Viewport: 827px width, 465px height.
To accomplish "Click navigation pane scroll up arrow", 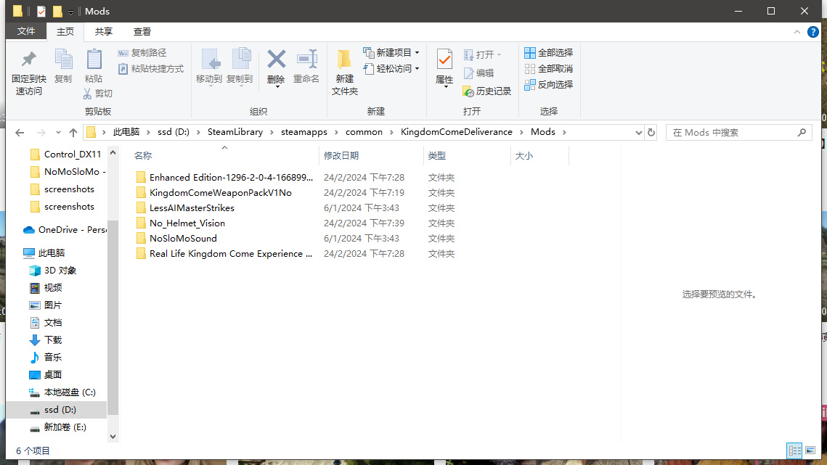I will coord(113,153).
